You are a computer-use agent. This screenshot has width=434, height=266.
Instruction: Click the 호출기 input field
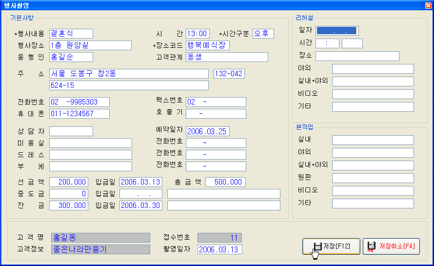coord(216,114)
